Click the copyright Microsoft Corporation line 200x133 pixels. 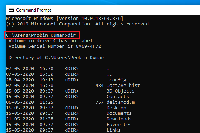pos(79,24)
